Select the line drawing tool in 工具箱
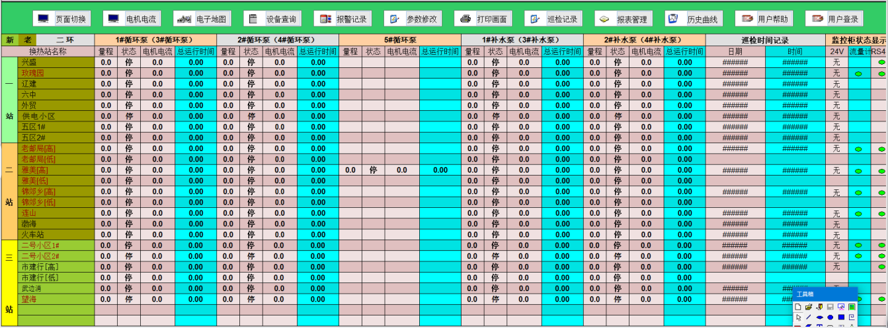This screenshot has height=328, width=888. (x=809, y=317)
